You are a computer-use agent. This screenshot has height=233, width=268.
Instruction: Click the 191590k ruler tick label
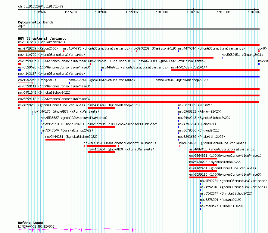click(132, 12)
